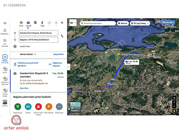The image size is (179, 134).
Task: Click the Rota boyunca arayın search box
Action: 98,23
